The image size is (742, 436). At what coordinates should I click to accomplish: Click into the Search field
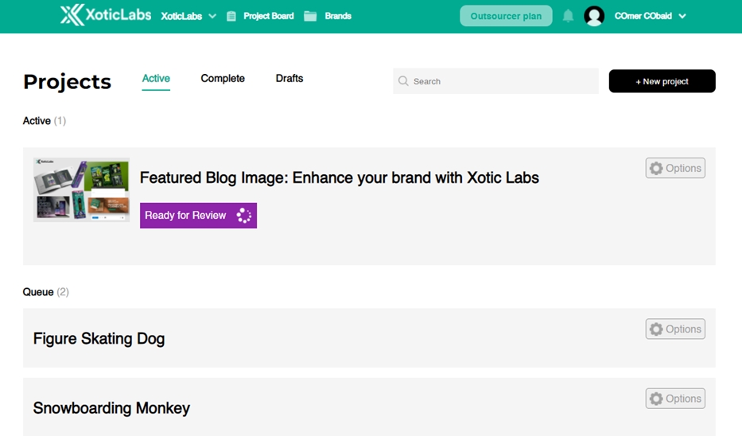(495, 81)
